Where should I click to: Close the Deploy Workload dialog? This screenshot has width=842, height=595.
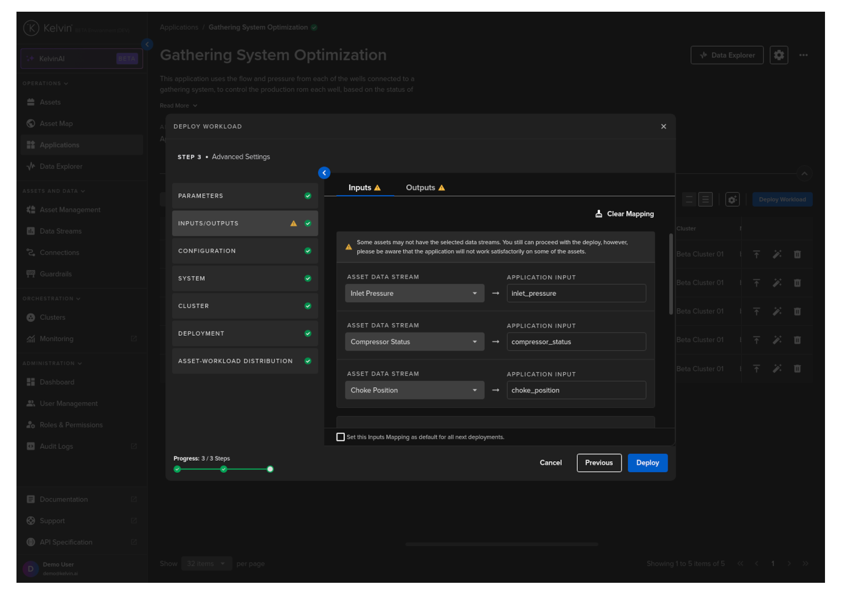pos(663,126)
